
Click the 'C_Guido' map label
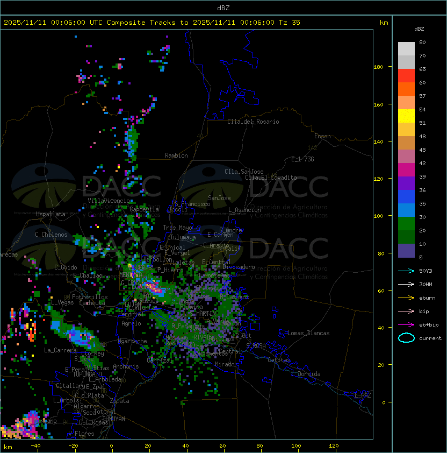point(66,267)
